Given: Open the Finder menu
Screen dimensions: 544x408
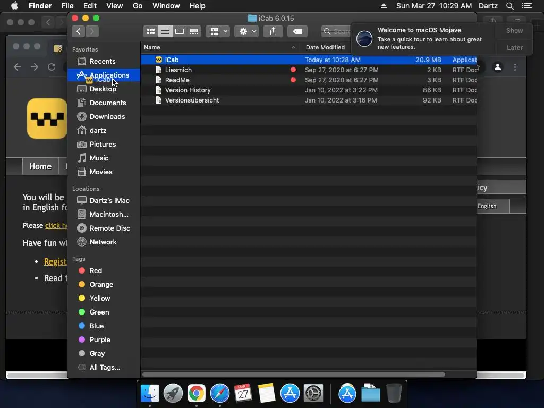Looking at the screenshot, I should point(40,6).
